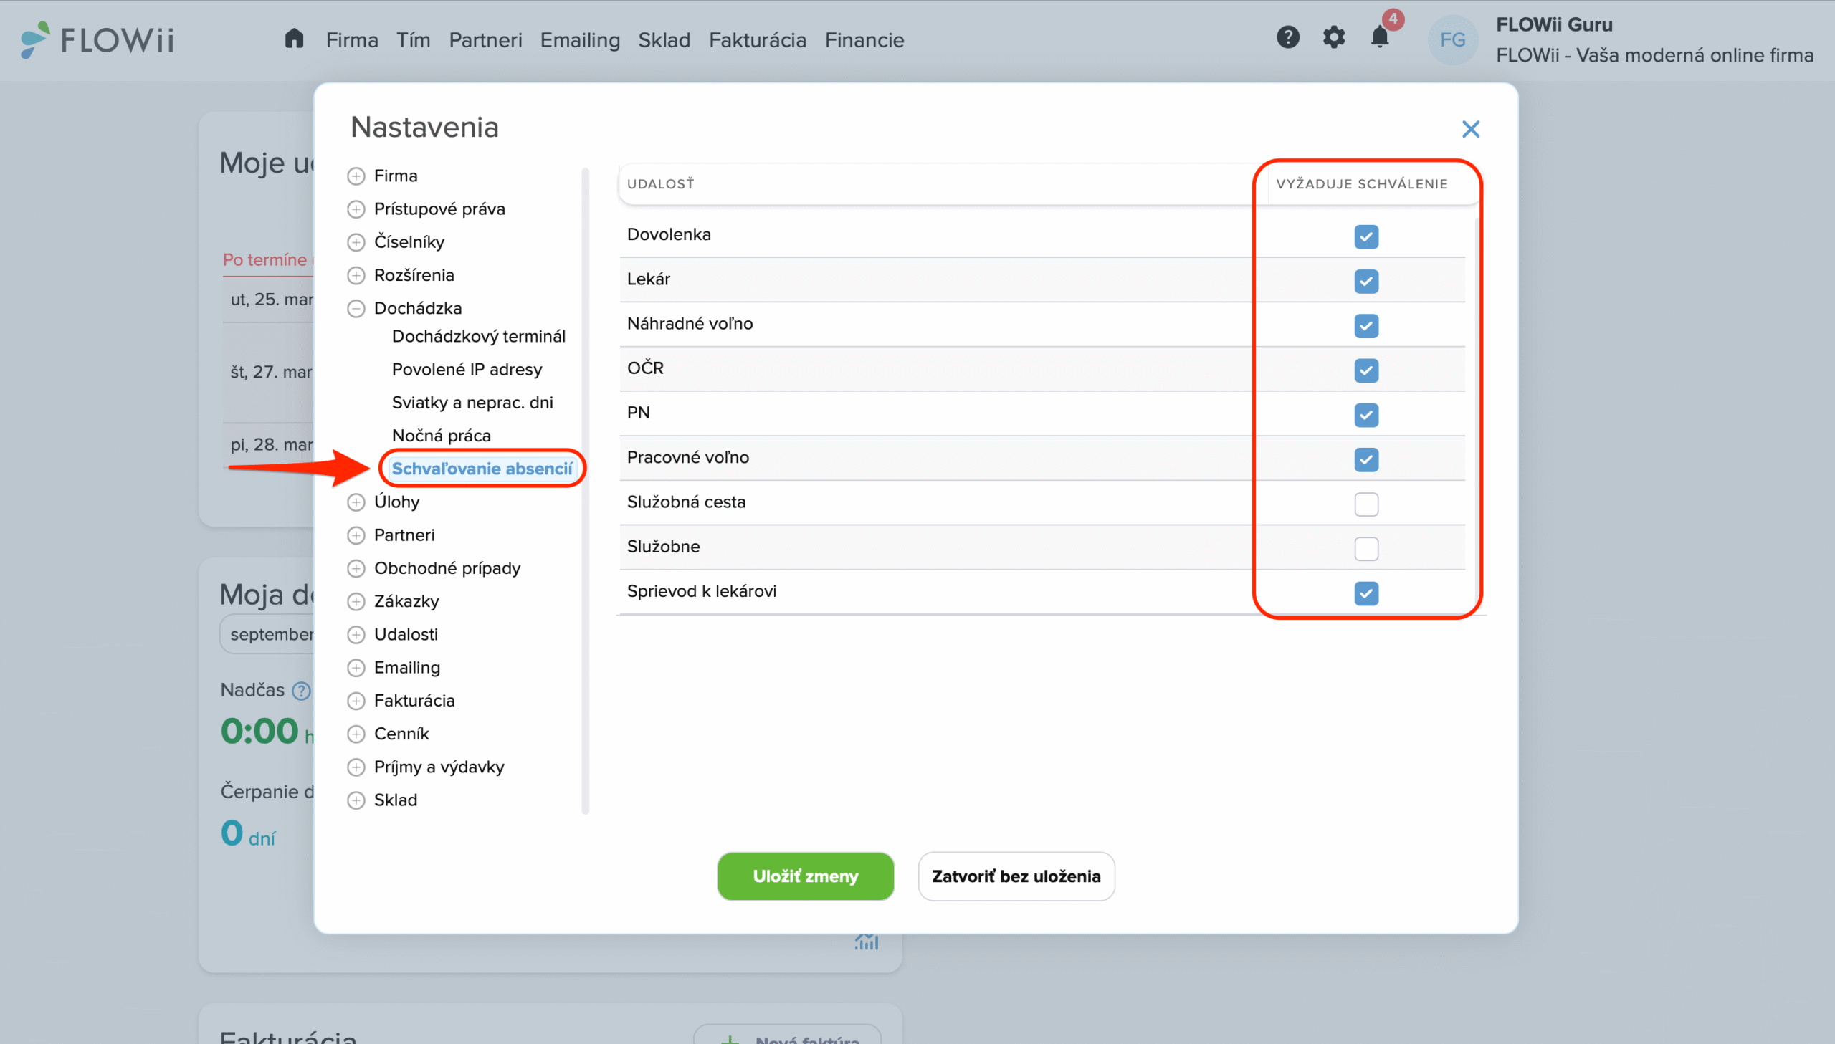Click the FLOWii logo
Image resolution: width=1835 pixels, height=1044 pixels.
pos(97,39)
